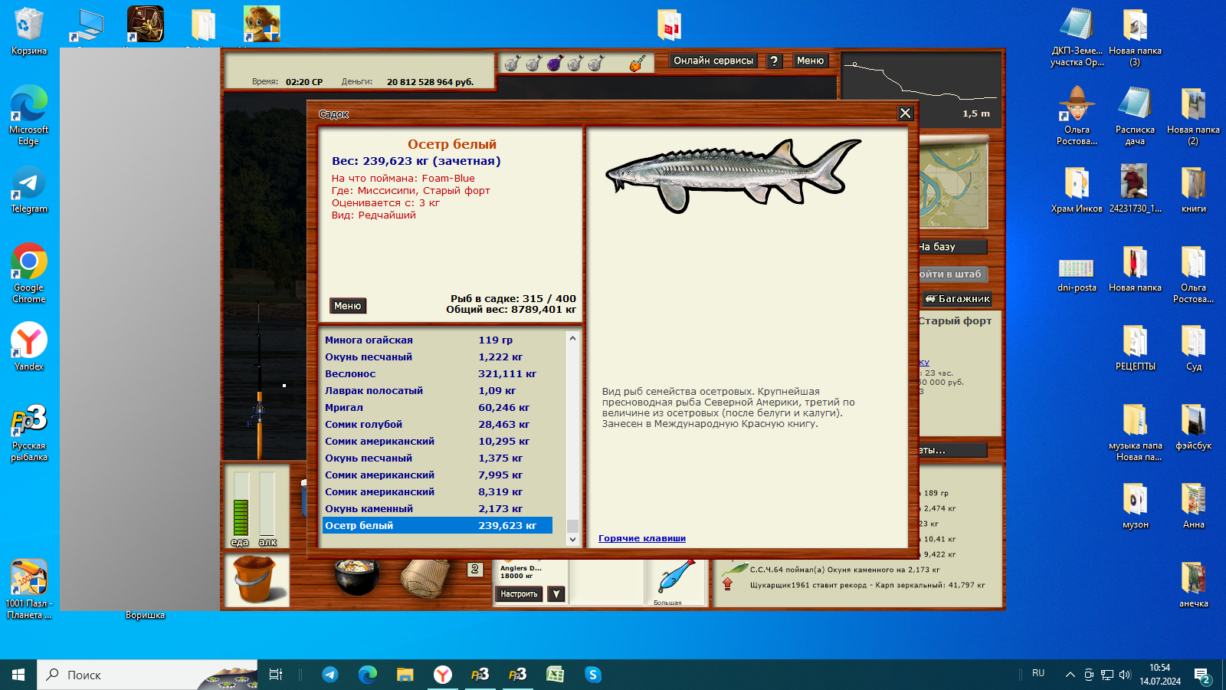Click the river map thumbnail

[953, 184]
